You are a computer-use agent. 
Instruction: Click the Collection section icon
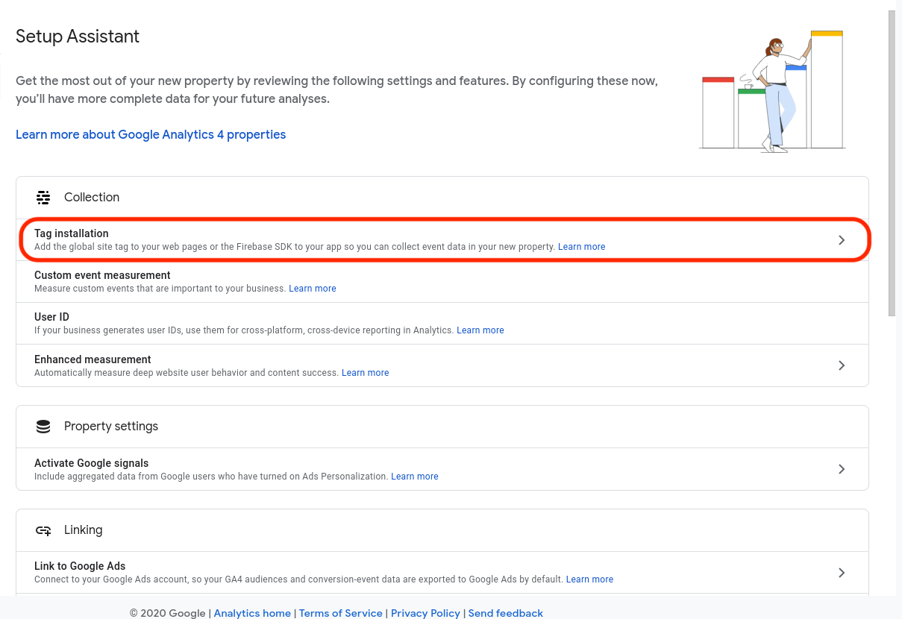(43, 198)
